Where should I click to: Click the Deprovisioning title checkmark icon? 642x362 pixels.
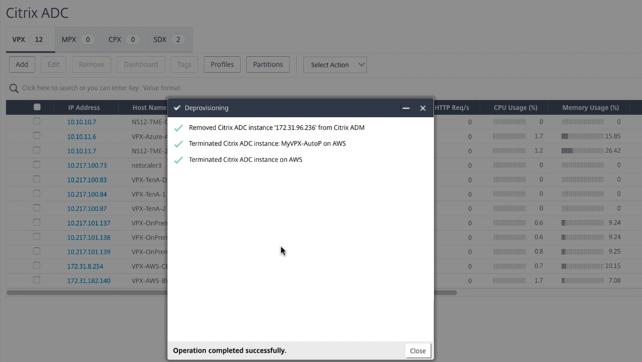[177, 107]
